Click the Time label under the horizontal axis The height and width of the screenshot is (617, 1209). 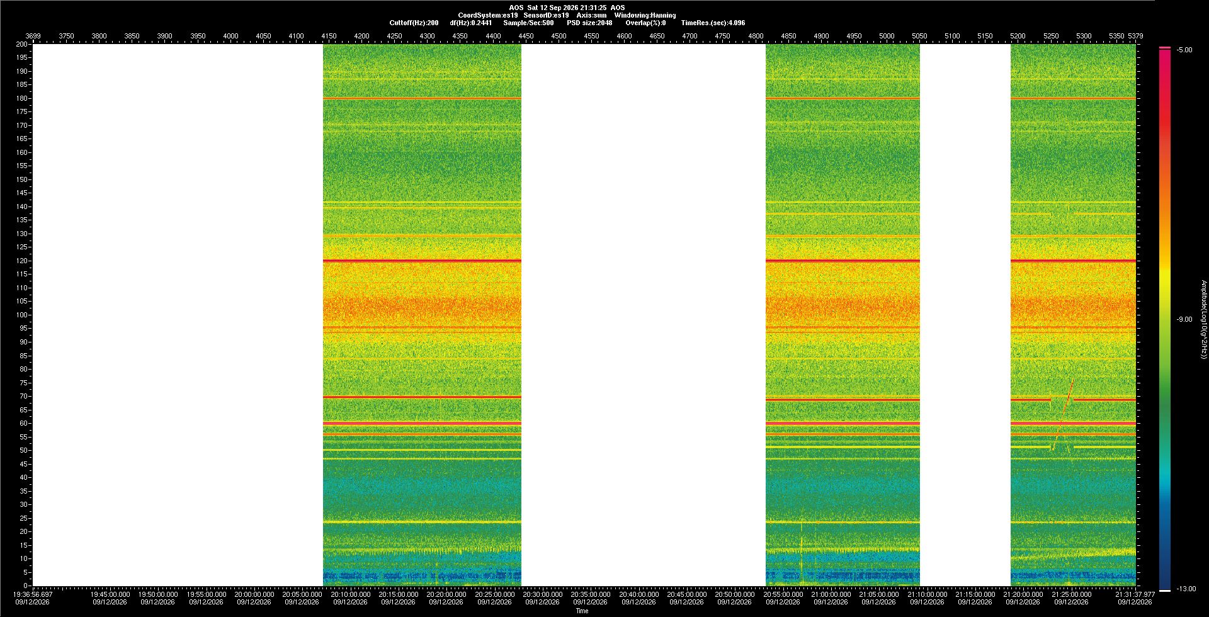pyautogui.click(x=582, y=611)
